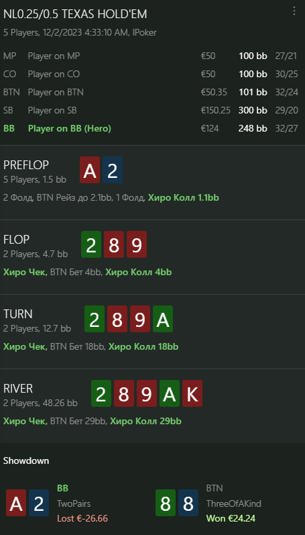Image resolution: width=305 pixels, height=535 pixels.
Task: Click the red Ace card in BB showdown
Action: 16,503
